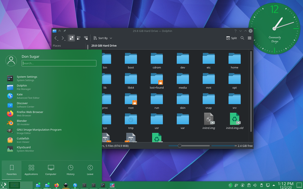Select the mnt folder
The height and width of the screenshot is (189, 303).
point(209,81)
